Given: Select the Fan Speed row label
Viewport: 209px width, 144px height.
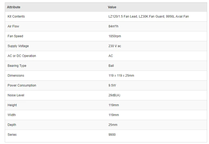Looking at the screenshot, I should (15, 36).
